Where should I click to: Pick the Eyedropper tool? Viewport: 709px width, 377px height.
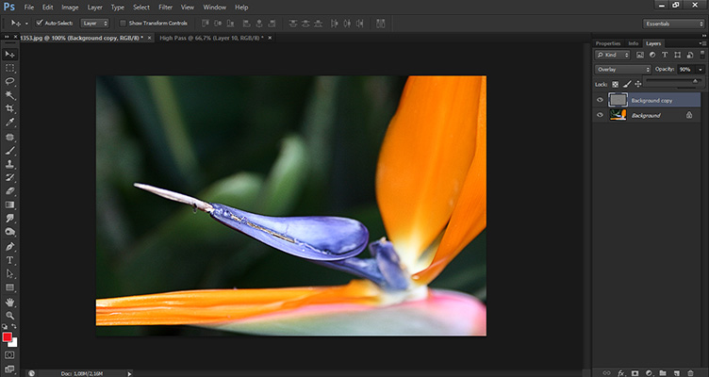tap(10, 123)
